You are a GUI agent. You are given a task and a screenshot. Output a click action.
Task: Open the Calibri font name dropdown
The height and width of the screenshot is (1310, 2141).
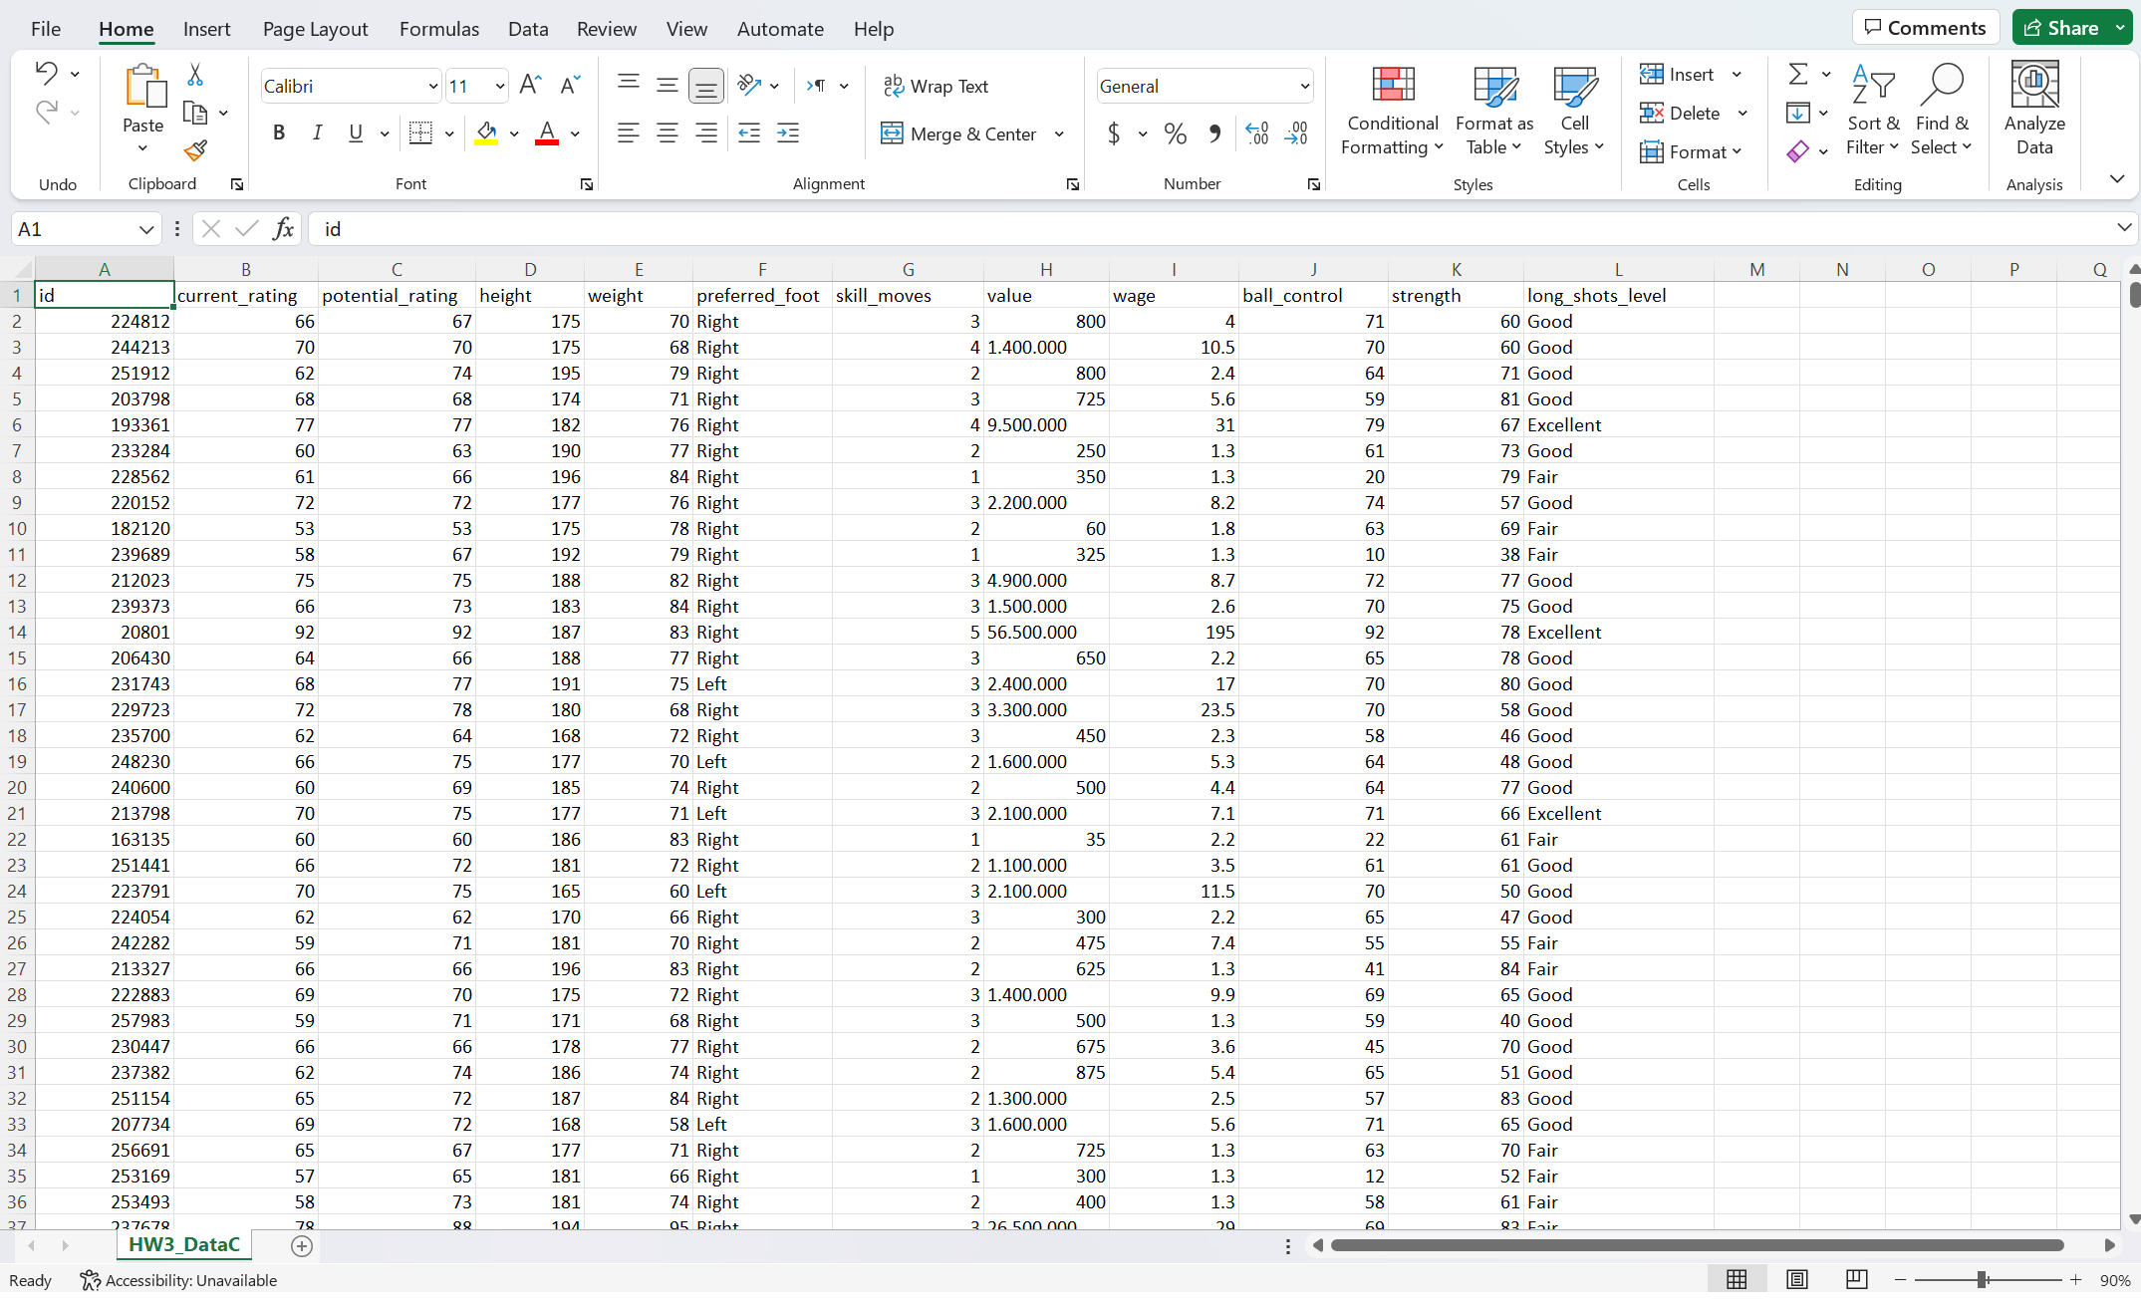[x=432, y=87]
